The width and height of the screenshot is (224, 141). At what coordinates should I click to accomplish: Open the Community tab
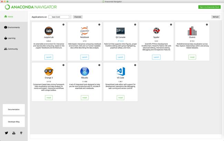11,49
